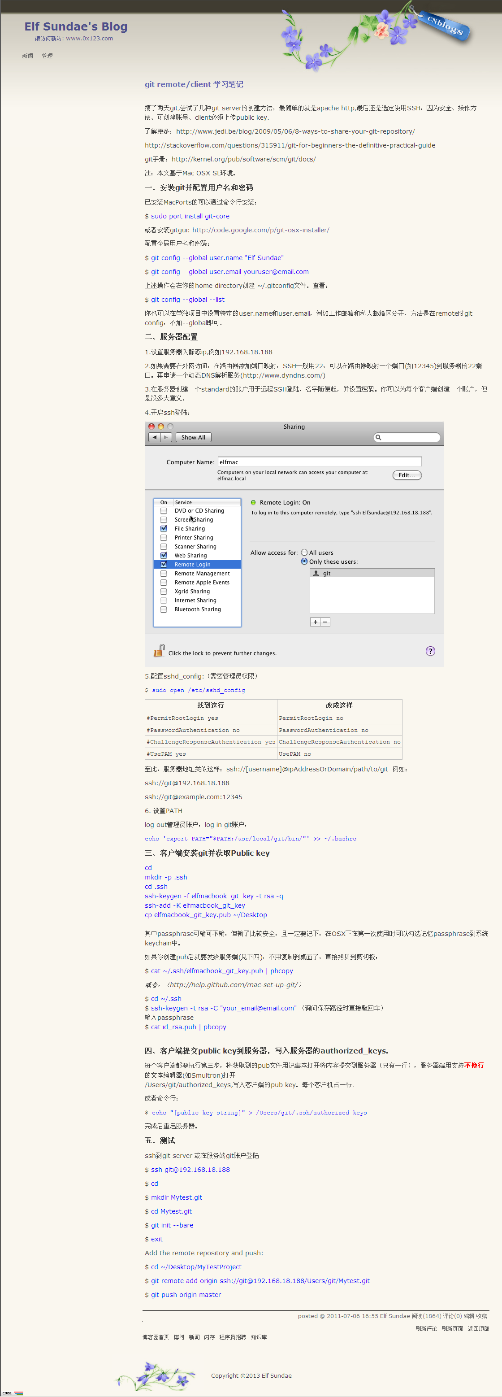Click the 'sudo port install git-core' command text

pos(190,216)
